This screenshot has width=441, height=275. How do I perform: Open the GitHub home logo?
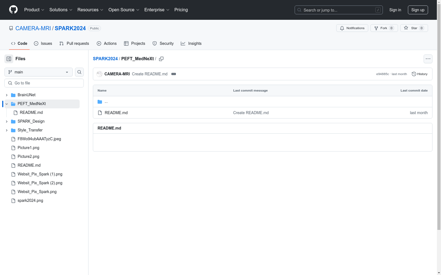pos(13,10)
